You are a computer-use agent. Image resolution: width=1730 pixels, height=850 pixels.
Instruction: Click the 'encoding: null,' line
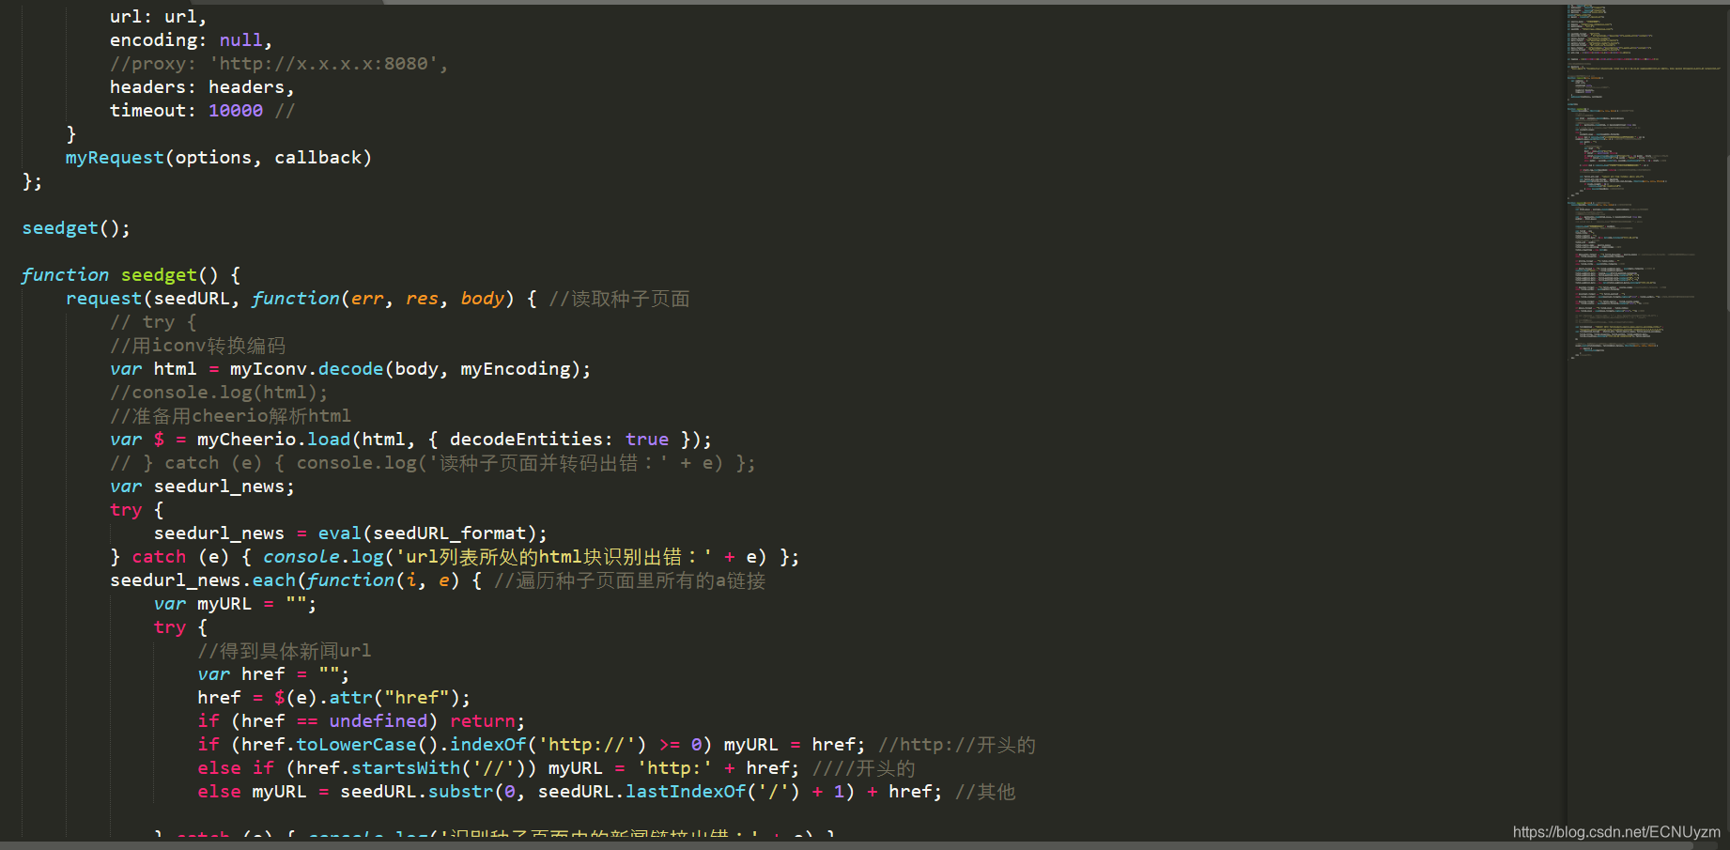tap(191, 40)
